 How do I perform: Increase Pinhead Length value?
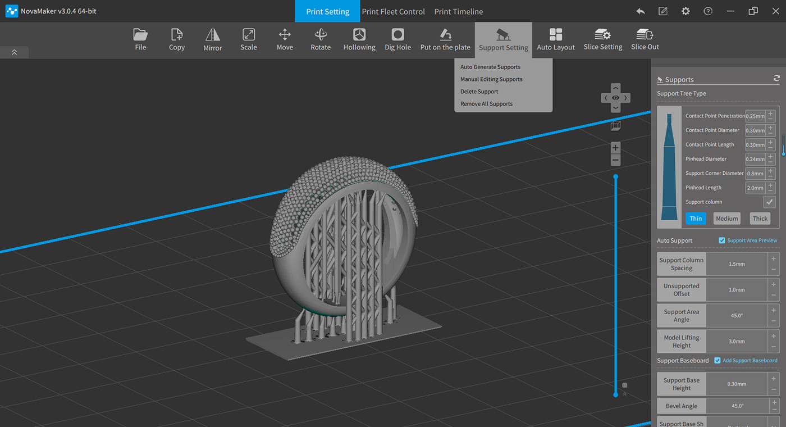coord(771,184)
